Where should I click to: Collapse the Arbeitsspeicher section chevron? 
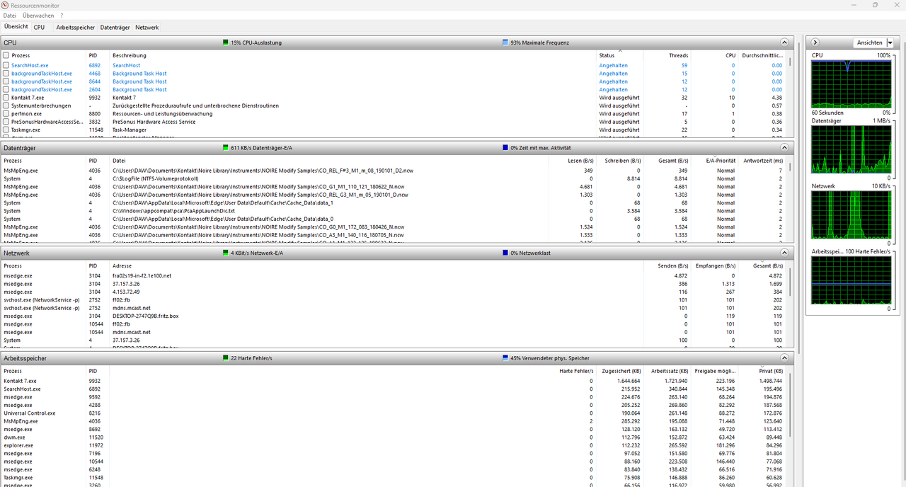click(x=784, y=358)
